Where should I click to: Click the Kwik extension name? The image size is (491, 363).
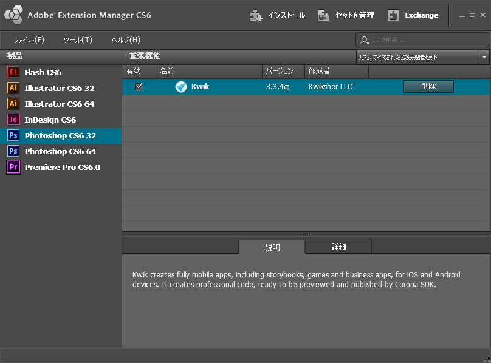pyautogui.click(x=200, y=87)
